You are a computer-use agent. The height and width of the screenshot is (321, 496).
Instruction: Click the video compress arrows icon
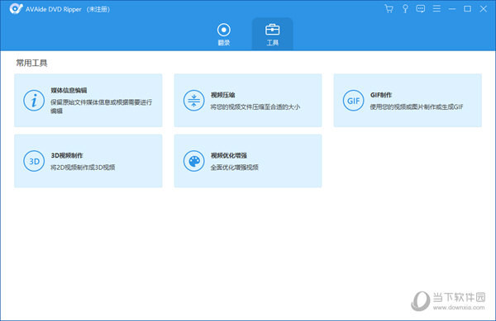coord(194,101)
